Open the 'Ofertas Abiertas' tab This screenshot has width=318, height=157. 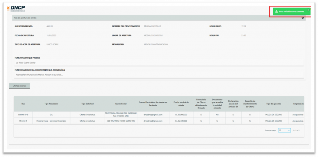click(x=19, y=86)
